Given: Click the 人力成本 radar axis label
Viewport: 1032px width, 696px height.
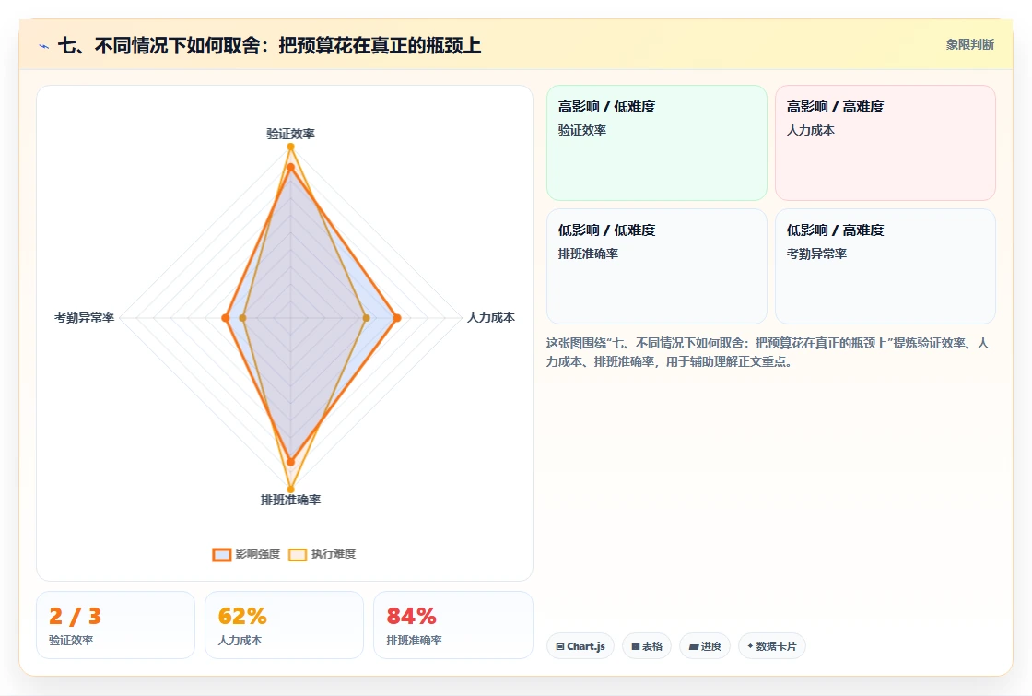Looking at the screenshot, I should coord(491,317).
